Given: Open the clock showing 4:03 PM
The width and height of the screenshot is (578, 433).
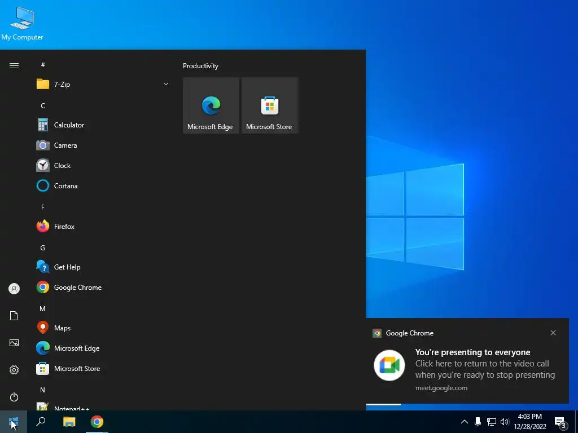Looking at the screenshot, I should pyautogui.click(x=530, y=422).
